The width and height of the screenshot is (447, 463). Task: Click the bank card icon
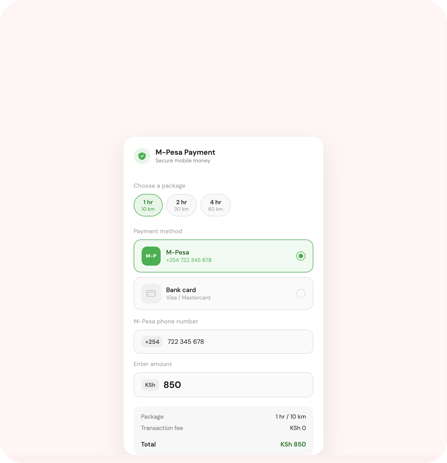click(151, 293)
